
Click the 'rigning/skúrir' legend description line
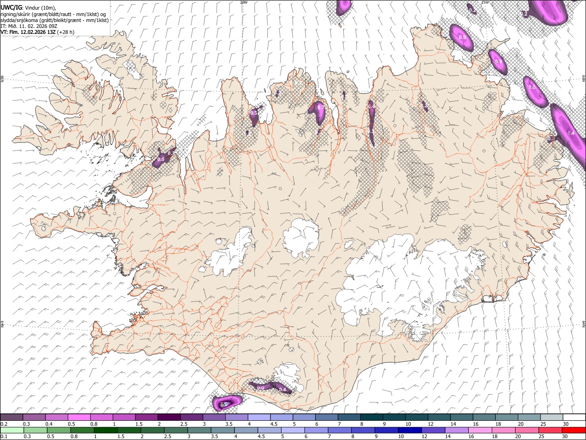[x=53, y=14]
